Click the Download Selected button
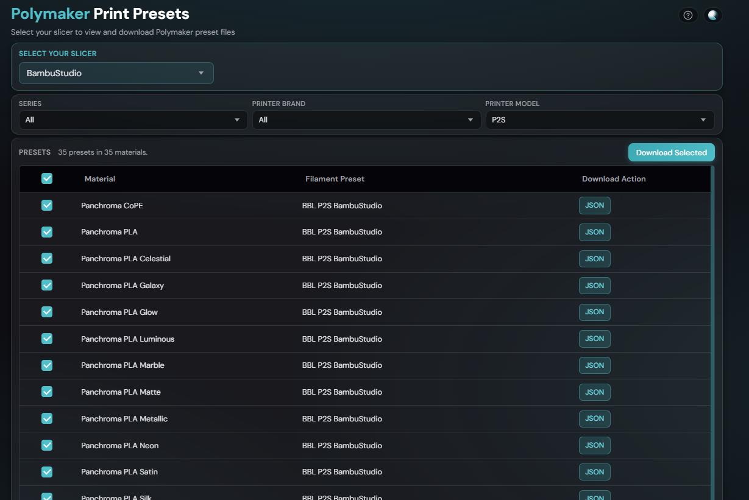The width and height of the screenshot is (749, 500). pos(672,153)
